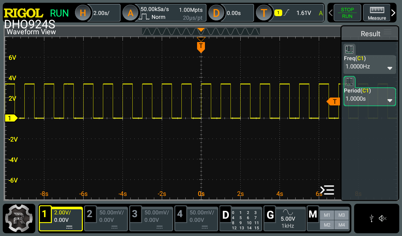Select the Period(C1) measurement icon

[349, 82]
